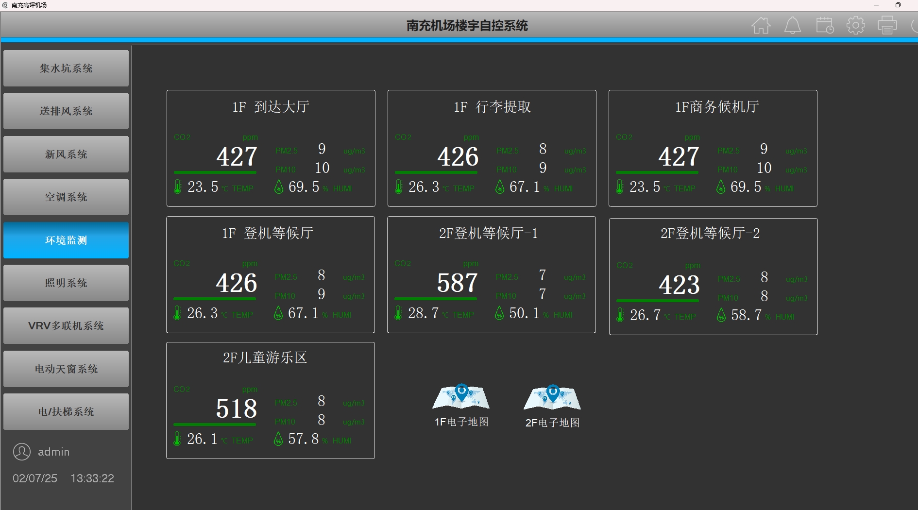Go to 空调系统 section
Image resolution: width=918 pixels, height=510 pixels.
pyautogui.click(x=66, y=197)
